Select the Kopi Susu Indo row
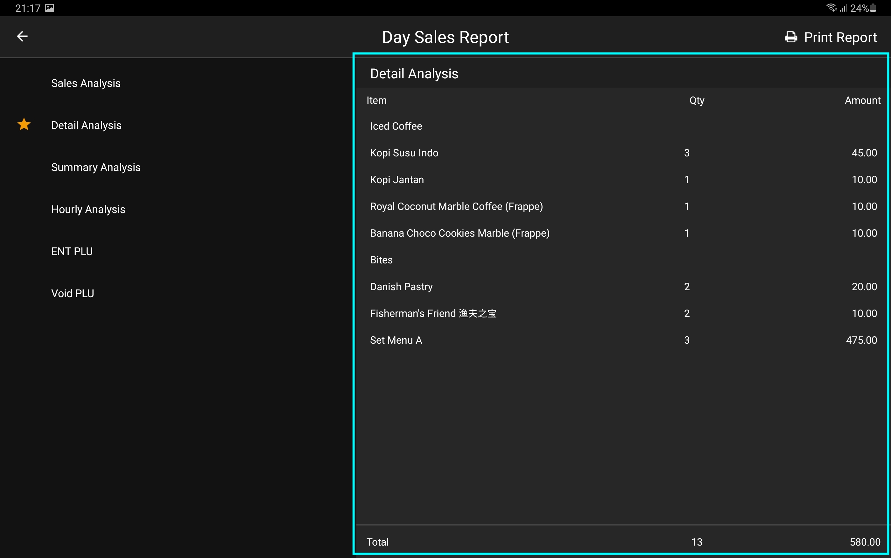The width and height of the screenshot is (891, 558). point(404,153)
